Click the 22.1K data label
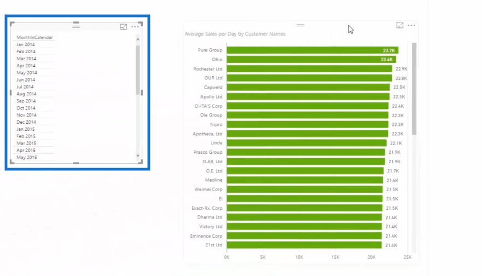 pyautogui.click(x=396, y=143)
